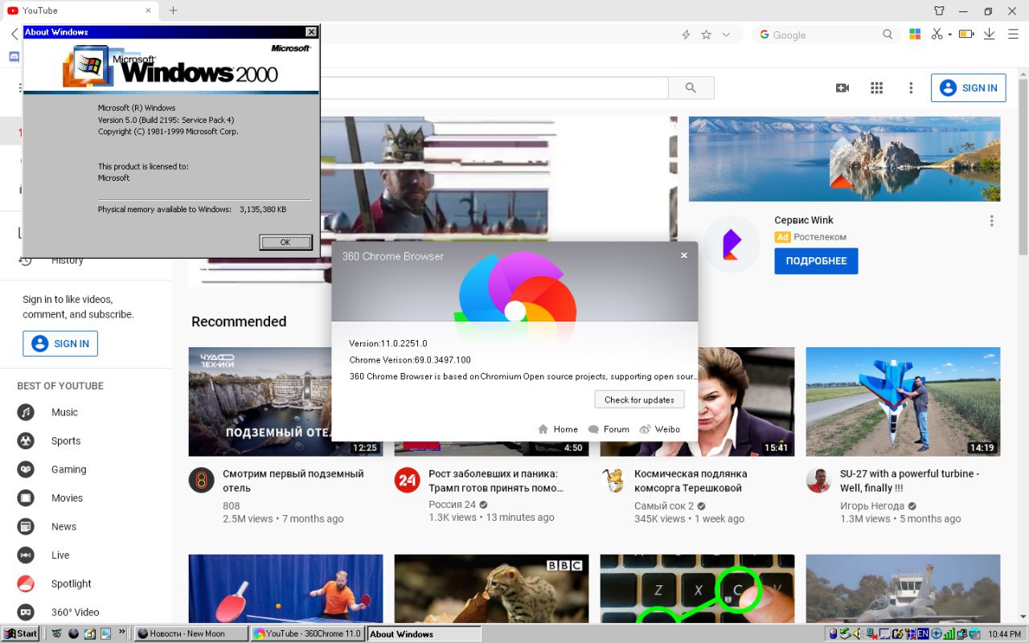Open the table tennis video thumbnail
Screen dimensions: 1029x643
tap(286, 588)
